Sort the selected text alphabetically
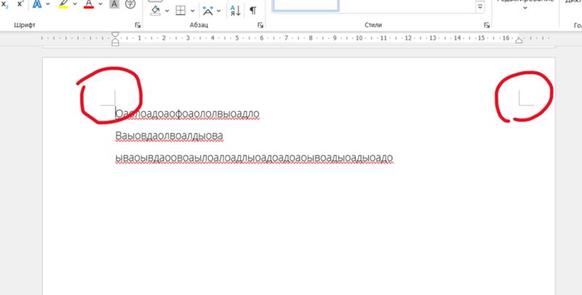The width and height of the screenshot is (582, 295). click(x=235, y=10)
